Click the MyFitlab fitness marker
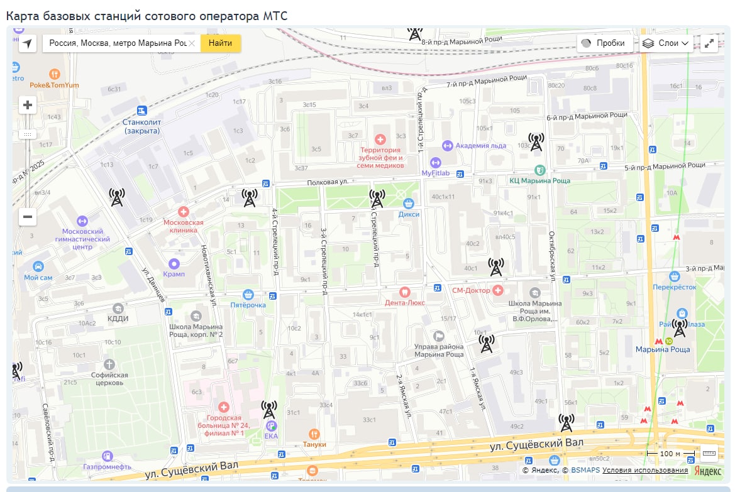Image resolution: width=735 pixels, height=492 pixels. (436, 162)
